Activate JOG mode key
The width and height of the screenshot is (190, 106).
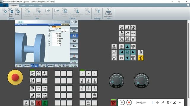coord(32,73)
